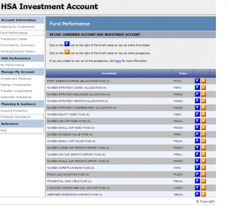227x206 pixels.
Task: Go to Transaction Detail
Action: click(14, 39)
